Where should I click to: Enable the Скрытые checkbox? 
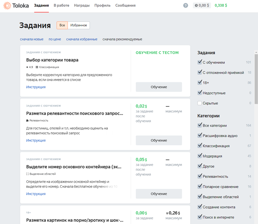click(x=200, y=103)
